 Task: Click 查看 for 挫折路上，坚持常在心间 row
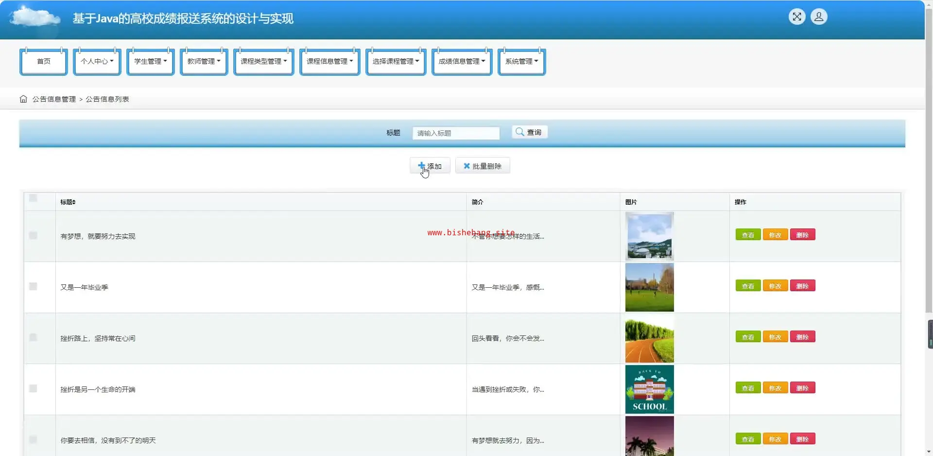(x=748, y=337)
